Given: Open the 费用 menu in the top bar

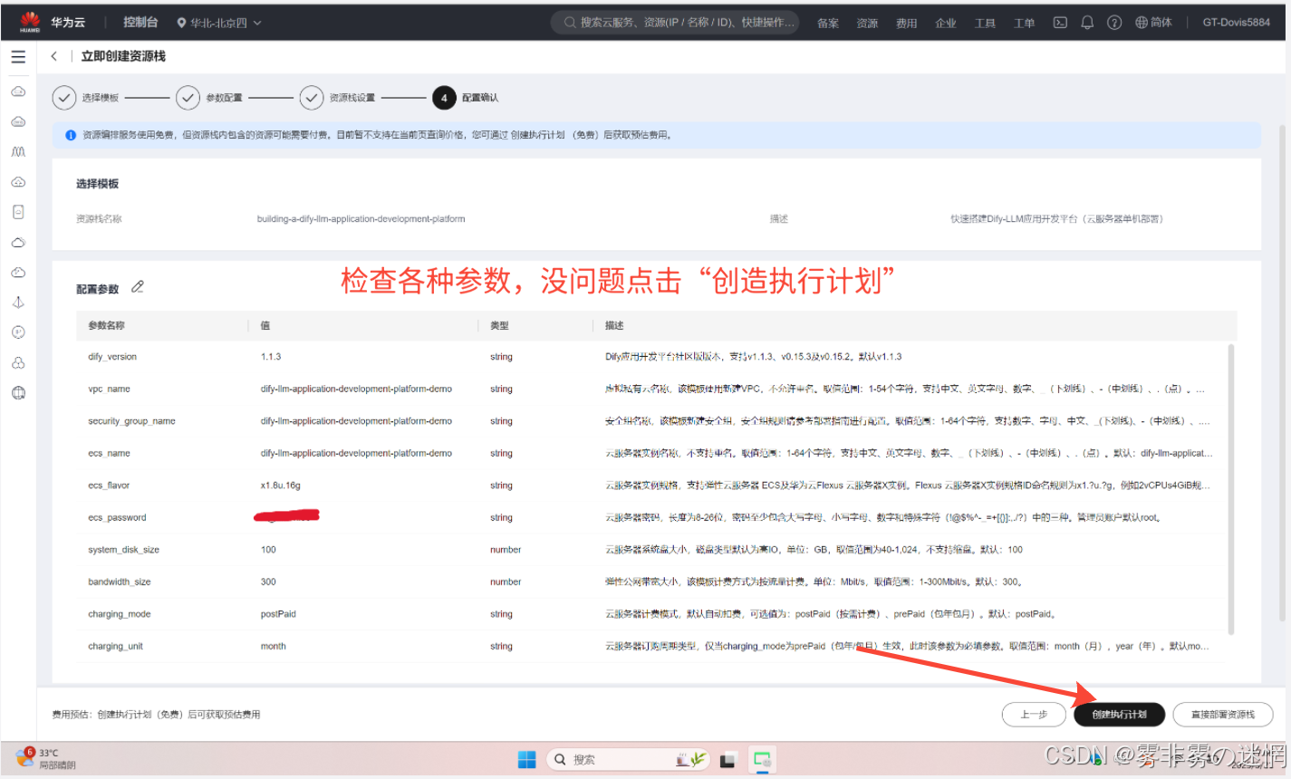Looking at the screenshot, I should click(x=906, y=24).
